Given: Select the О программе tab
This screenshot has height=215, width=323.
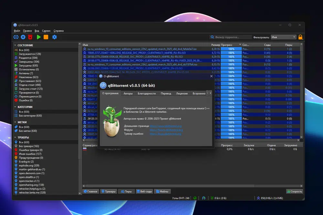Looking at the screenshot, I should (x=110, y=93).
